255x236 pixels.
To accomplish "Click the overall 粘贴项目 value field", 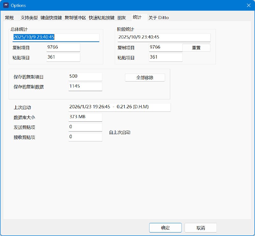I will pos(63,57).
